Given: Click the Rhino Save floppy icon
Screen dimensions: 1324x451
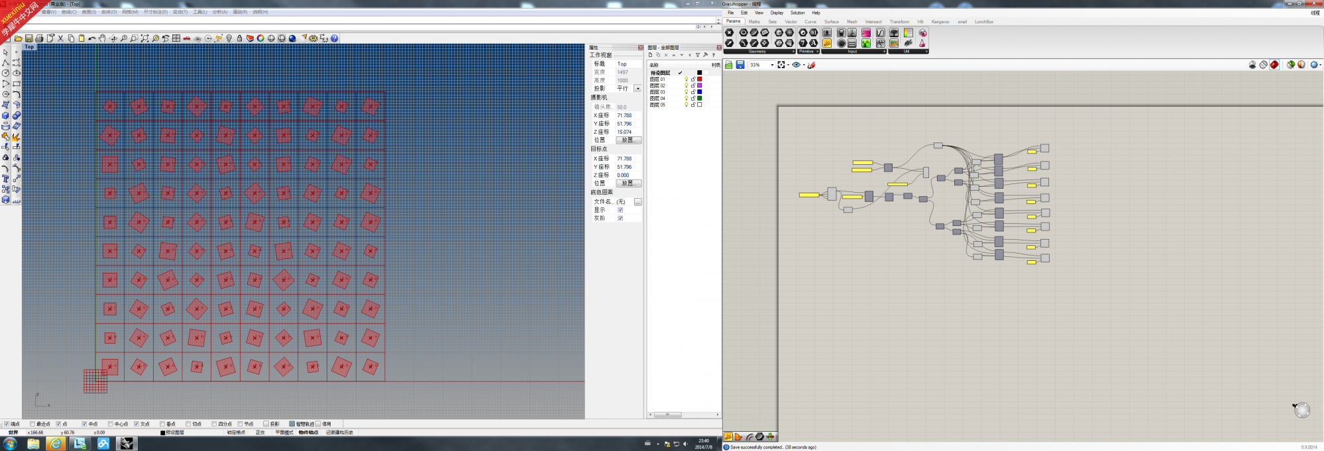Looking at the screenshot, I should (x=28, y=38).
